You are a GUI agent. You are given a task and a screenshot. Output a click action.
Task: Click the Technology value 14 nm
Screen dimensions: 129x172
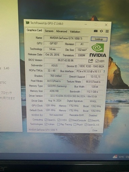click(x=52, y=49)
